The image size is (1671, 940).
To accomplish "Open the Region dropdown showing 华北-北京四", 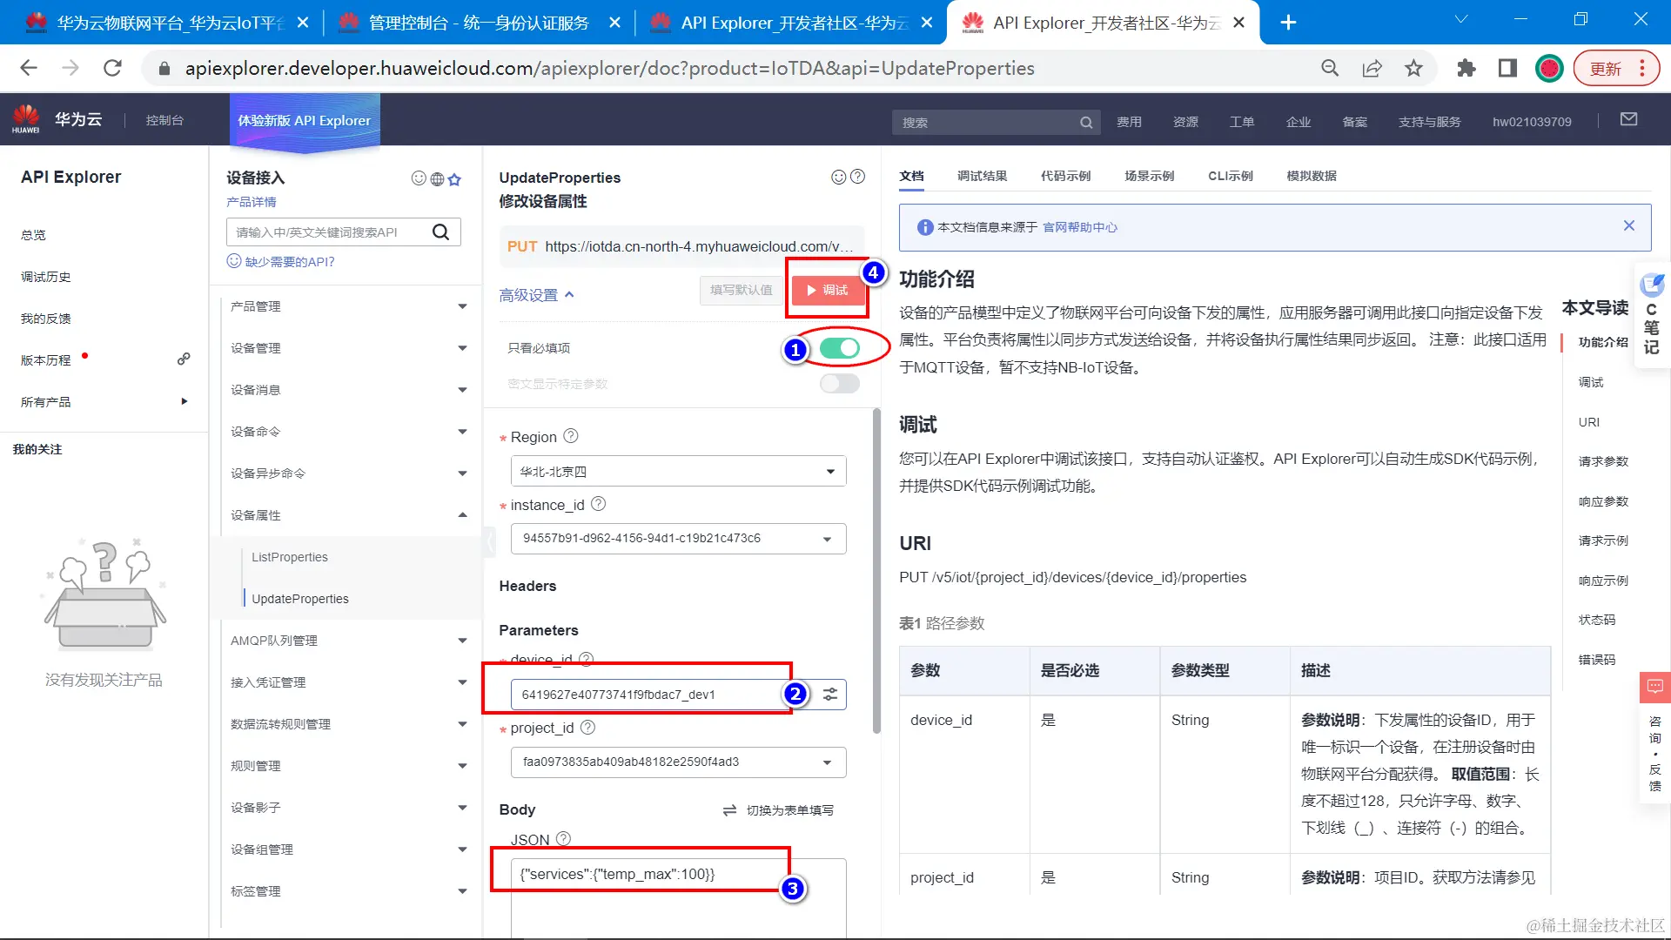I will coord(678,472).
